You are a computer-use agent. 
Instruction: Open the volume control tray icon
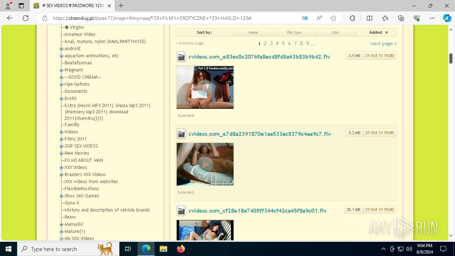point(409,249)
